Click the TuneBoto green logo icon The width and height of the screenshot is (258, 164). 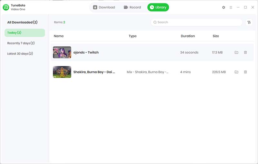coord(6,7)
